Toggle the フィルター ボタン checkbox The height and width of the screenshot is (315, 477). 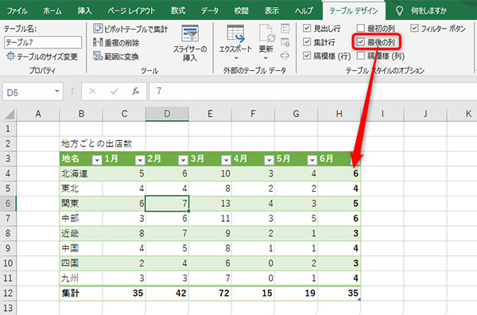click(x=414, y=29)
